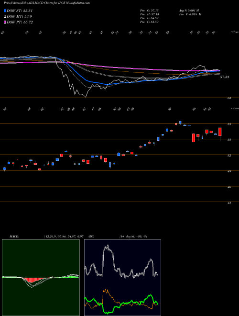The width and height of the screenshot is (239, 316).
Task: Click the orange -DI line peak in ADX panel
Action: pos(106,291)
